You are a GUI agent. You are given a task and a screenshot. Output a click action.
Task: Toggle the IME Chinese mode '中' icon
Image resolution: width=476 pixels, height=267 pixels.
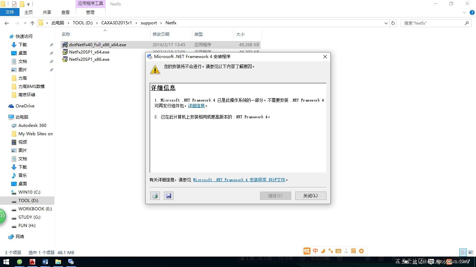pyautogui.click(x=315, y=251)
